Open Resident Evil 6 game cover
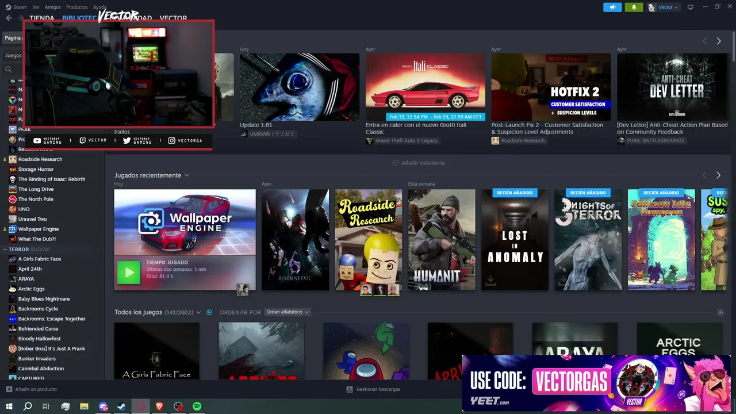This screenshot has width=736, height=414. pyautogui.click(x=295, y=240)
